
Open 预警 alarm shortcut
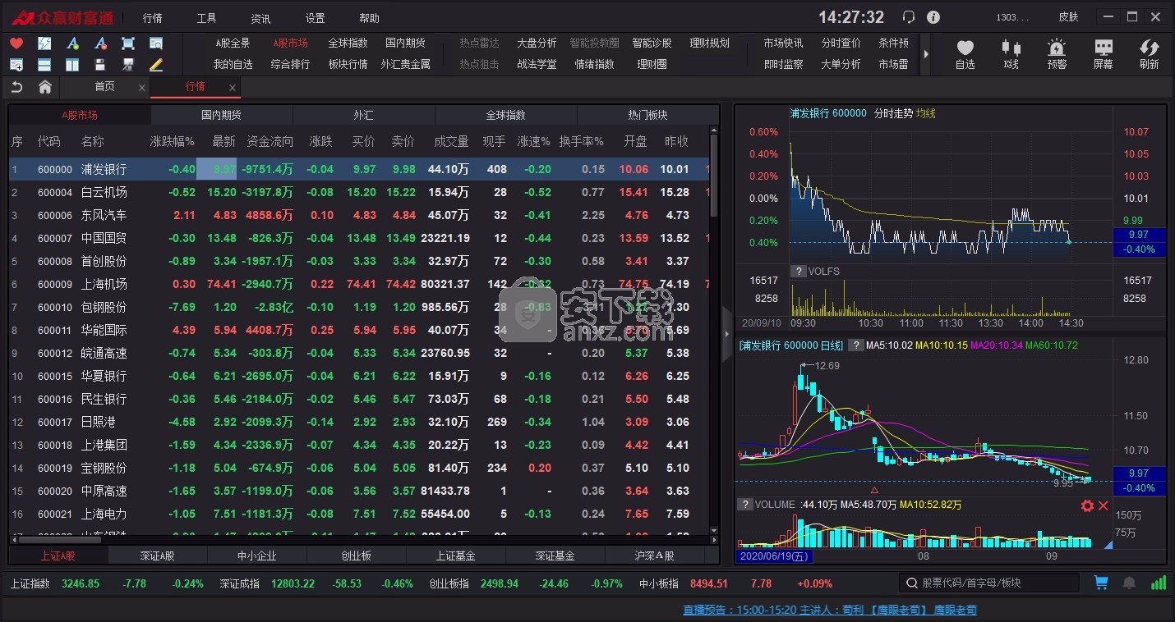pos(1057,54)
